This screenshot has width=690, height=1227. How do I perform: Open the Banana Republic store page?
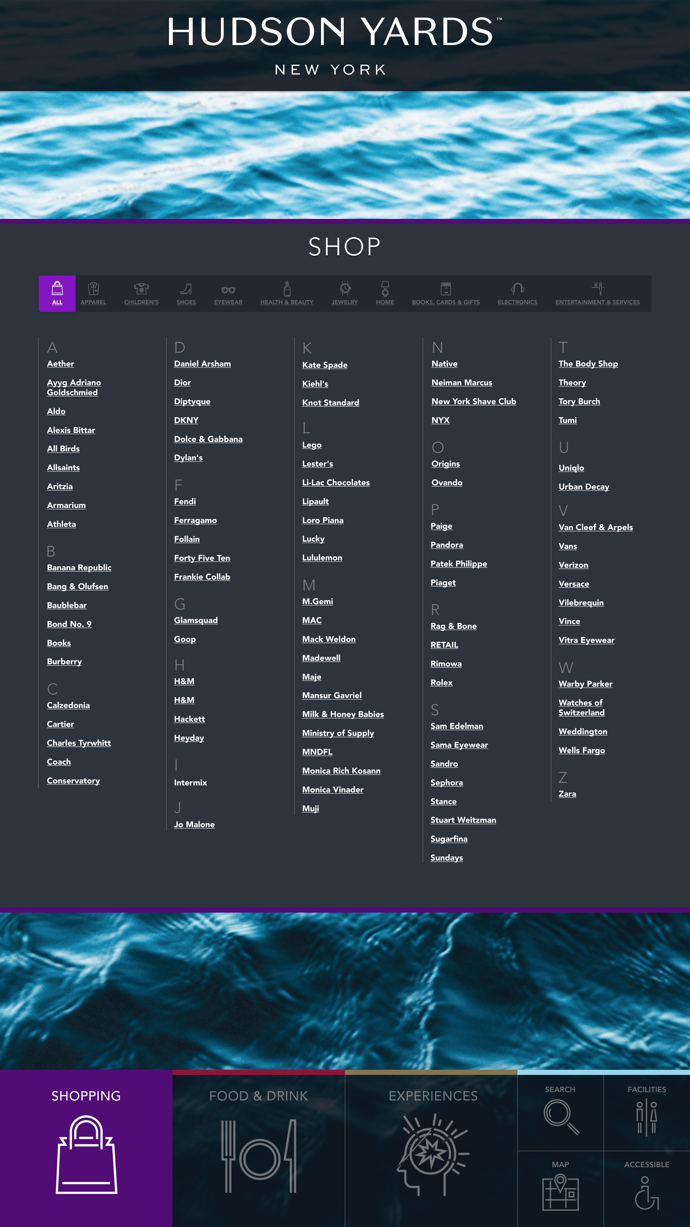[79, 568]
